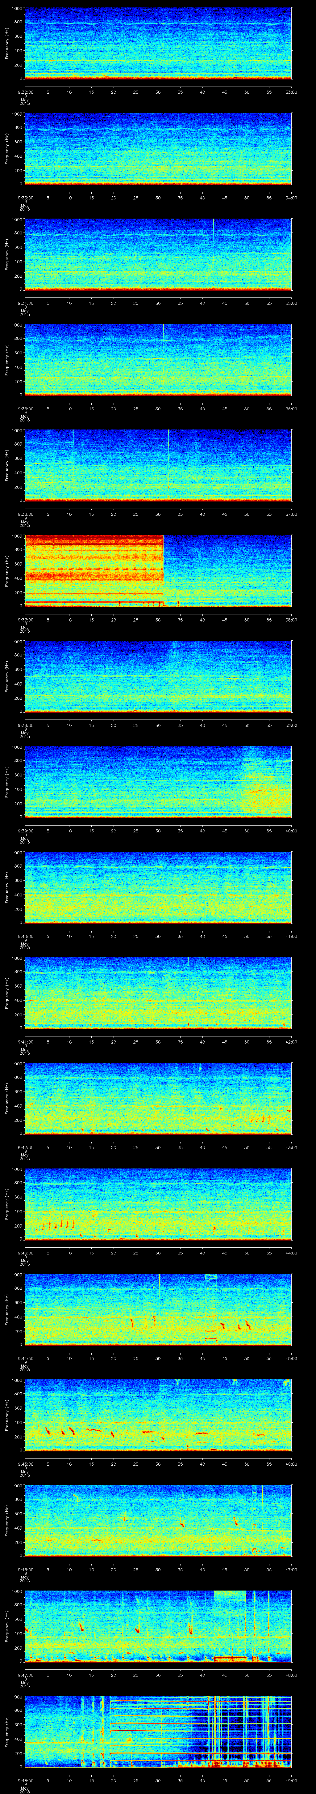Click the 30-second tick label under 9:37:00 spectrogram
Image resolution: width=316 pixels, height=1794 pixels.
pos(158,620)
